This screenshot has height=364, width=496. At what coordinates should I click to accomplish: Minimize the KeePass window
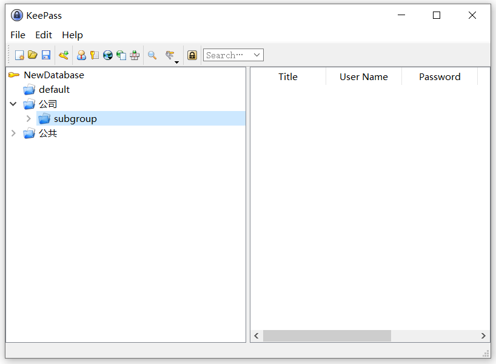click(401, 15)
